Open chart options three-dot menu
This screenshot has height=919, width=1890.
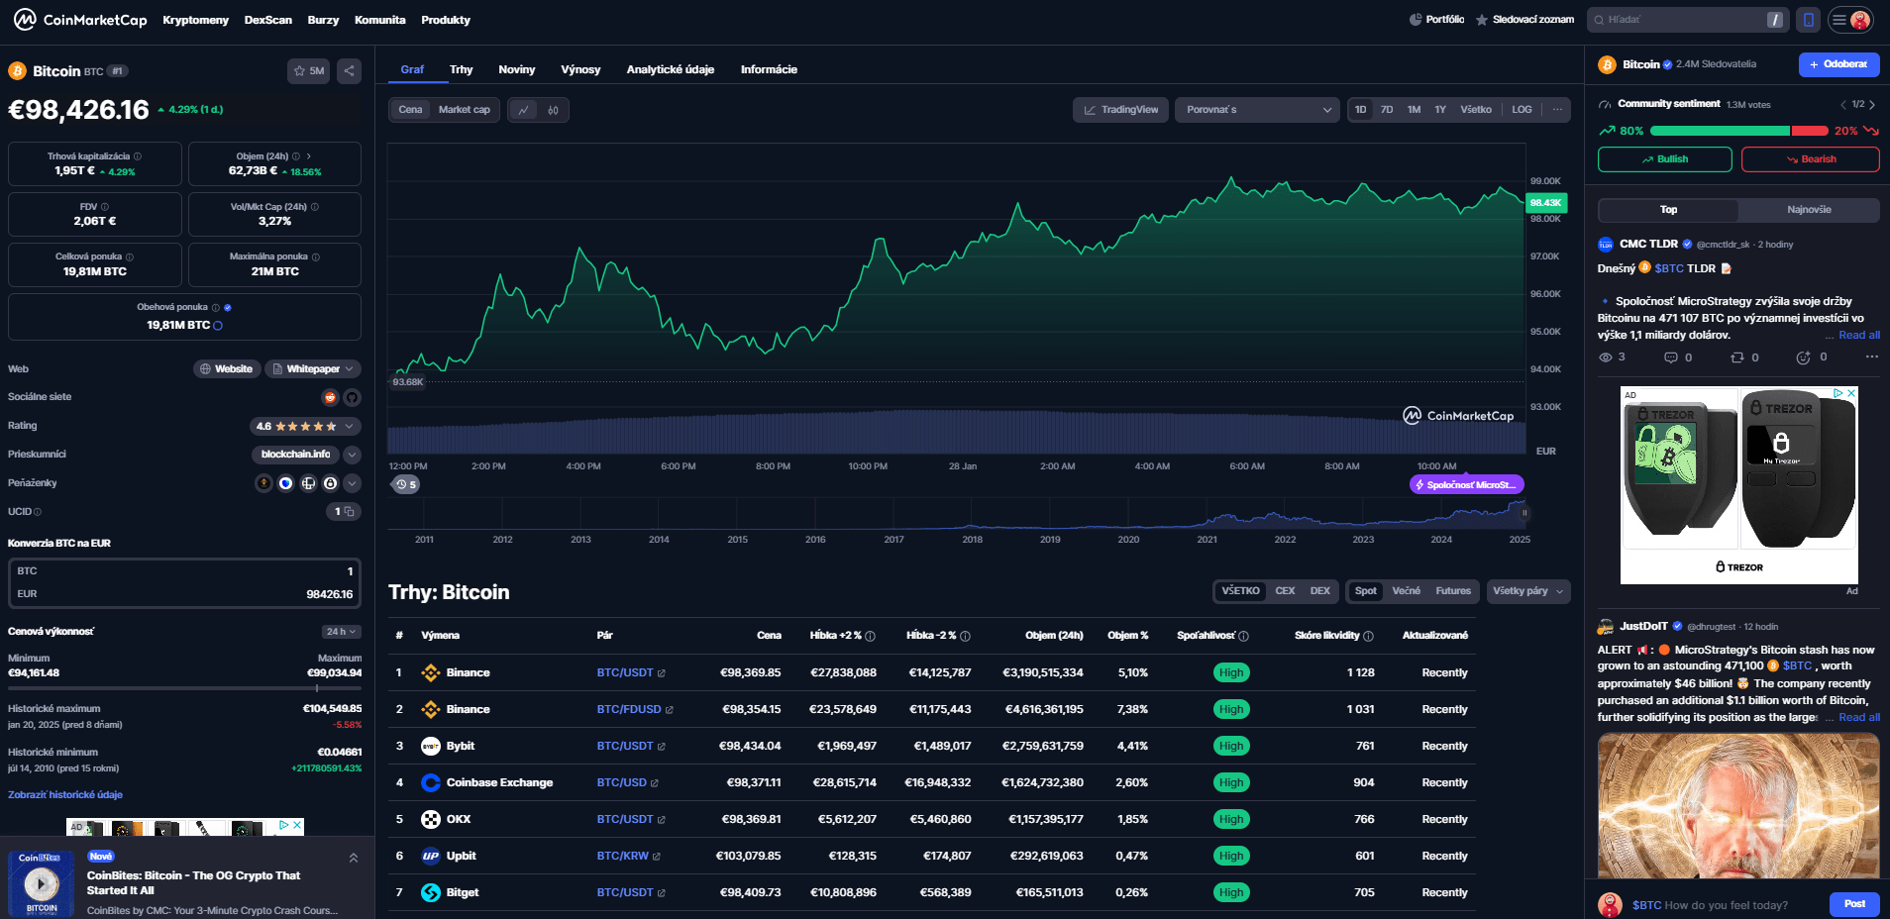click(x=1557, y=110)
